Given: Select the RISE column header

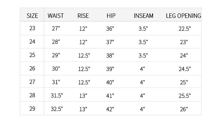Looking at the screenshot, I should [83, 15].
